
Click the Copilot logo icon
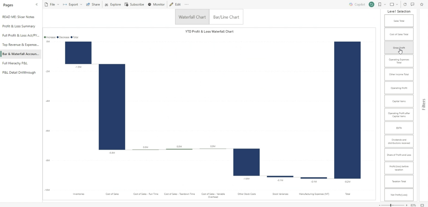point(351,4)
